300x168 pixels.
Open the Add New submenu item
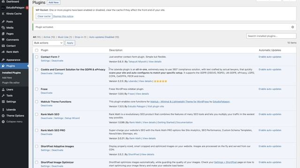pyautogui.click(x=7, y=78)
